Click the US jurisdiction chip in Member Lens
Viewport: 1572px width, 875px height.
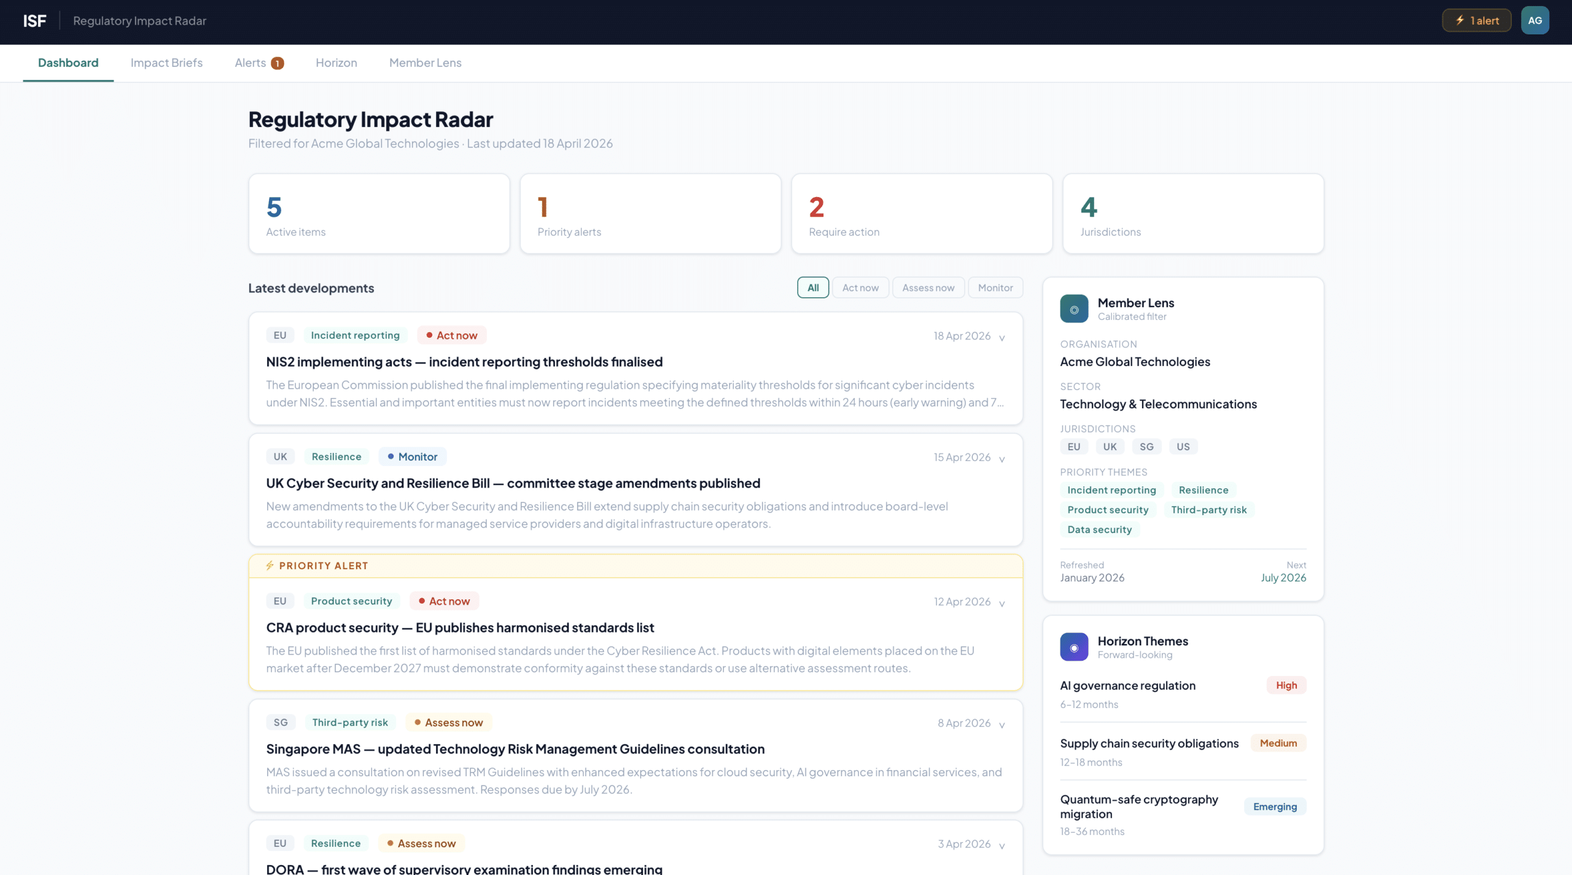click(1183, 446)
